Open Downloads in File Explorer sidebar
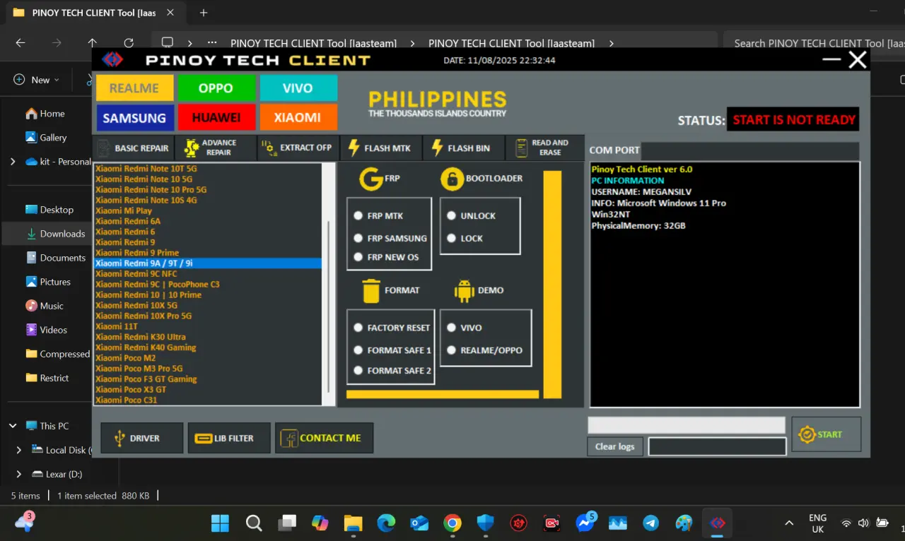The width and height of the screenshot is (905, 541). (54, 234)
